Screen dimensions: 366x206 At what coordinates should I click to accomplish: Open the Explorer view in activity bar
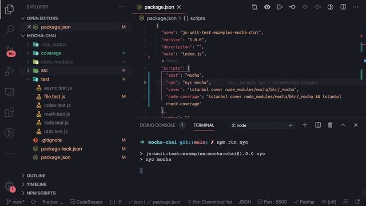pyautogui.click(x=9, y=9)
